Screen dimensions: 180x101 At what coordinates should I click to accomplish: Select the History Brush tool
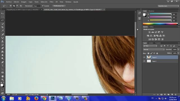point(3,45)
